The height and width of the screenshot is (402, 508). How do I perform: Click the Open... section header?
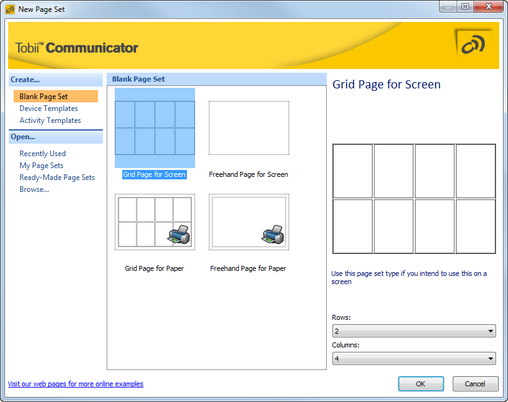(56, 137)
